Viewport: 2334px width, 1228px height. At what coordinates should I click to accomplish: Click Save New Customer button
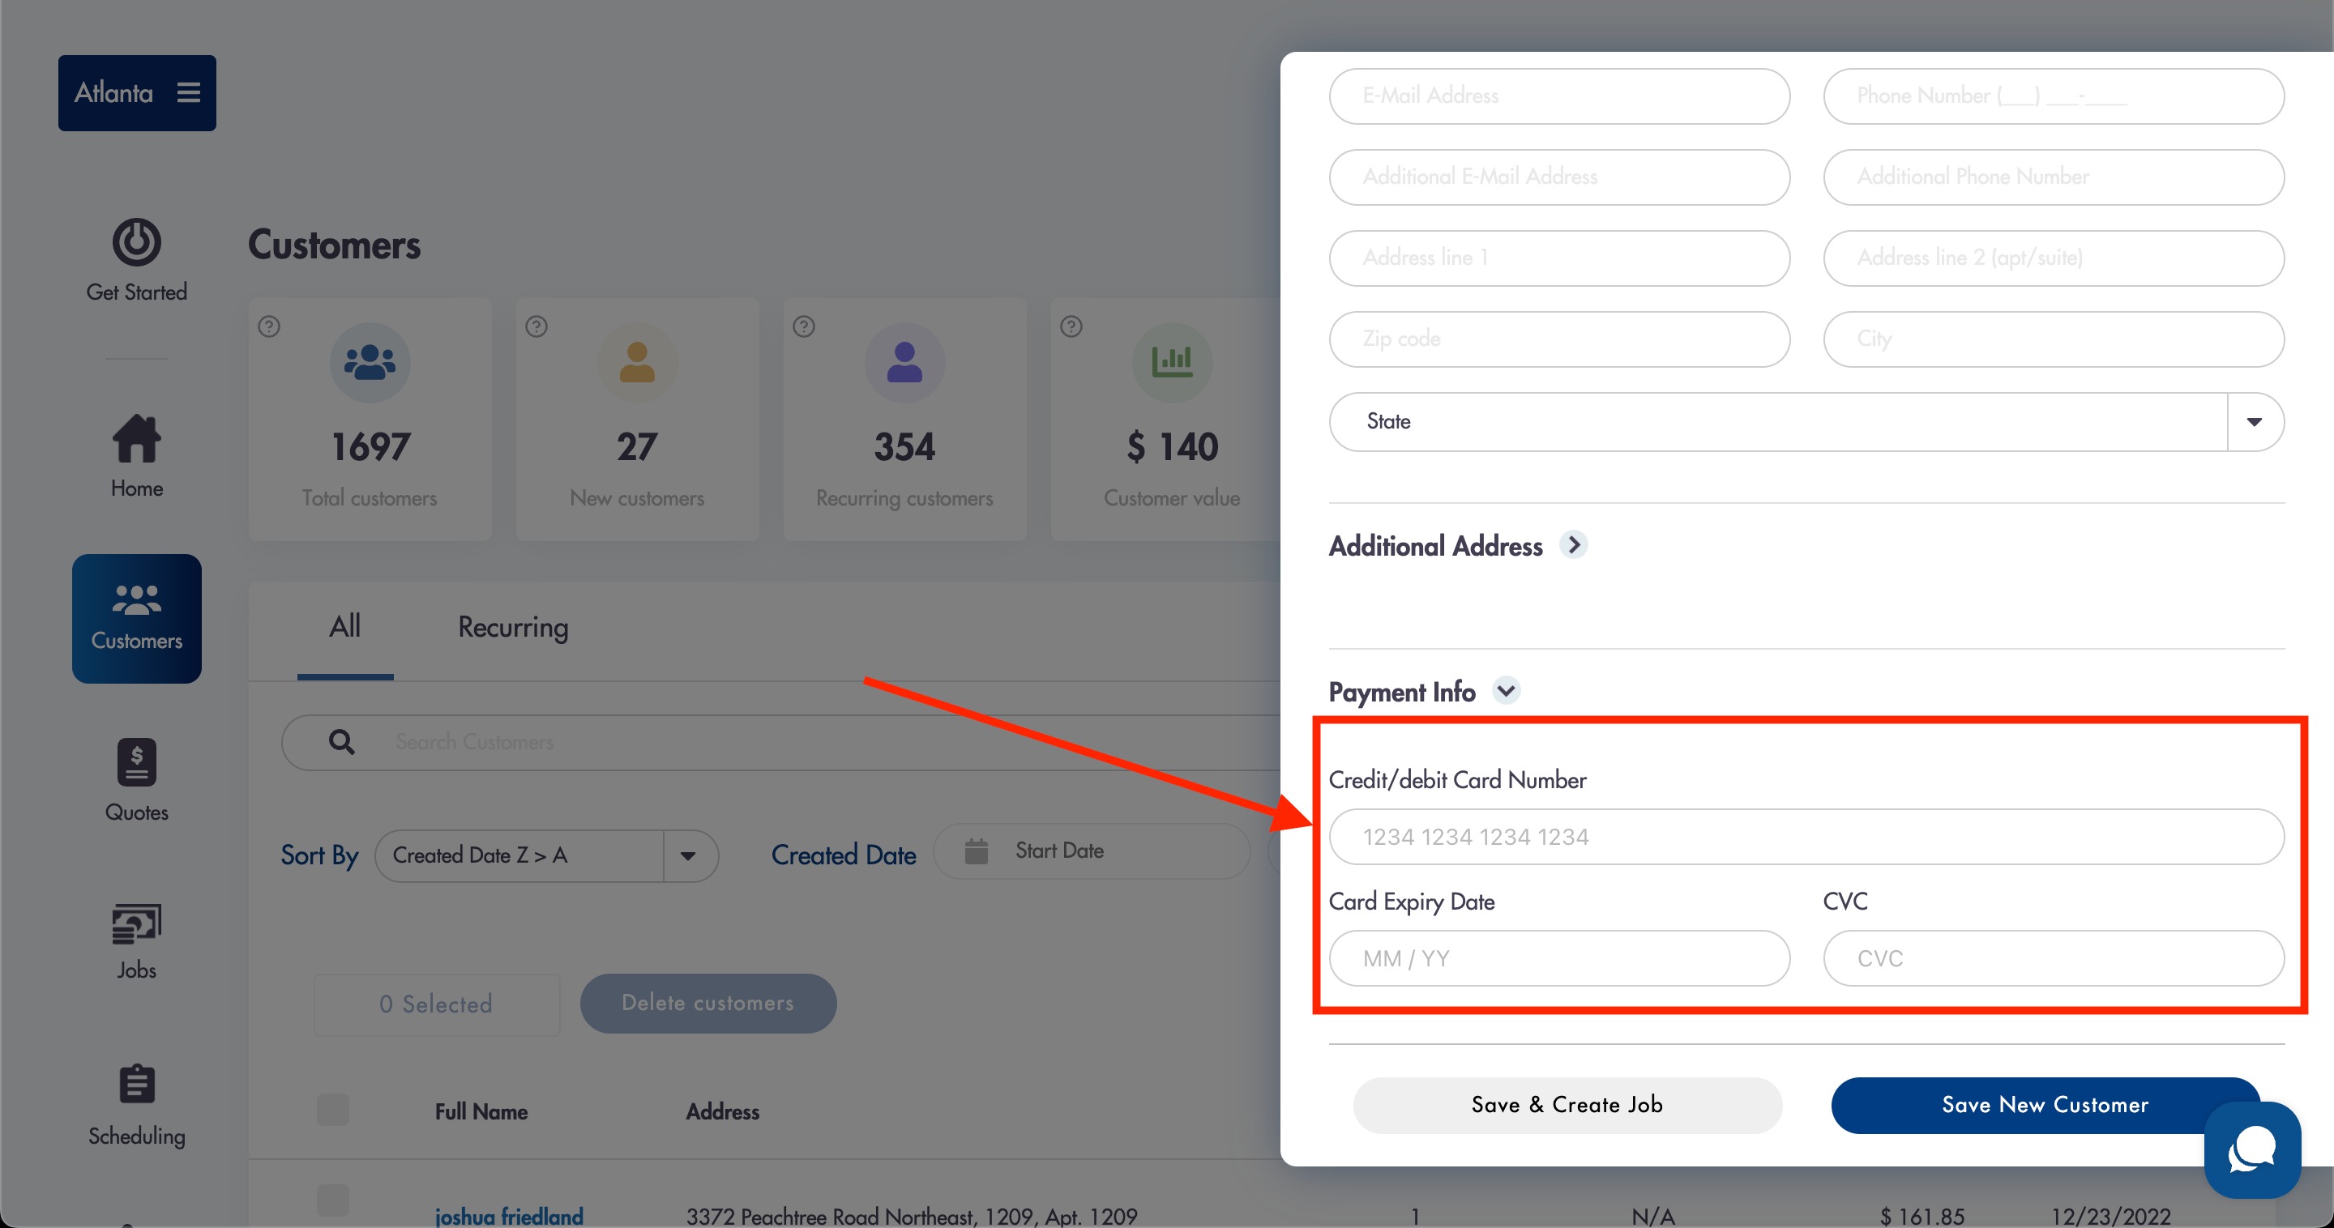[2045, 1105]
